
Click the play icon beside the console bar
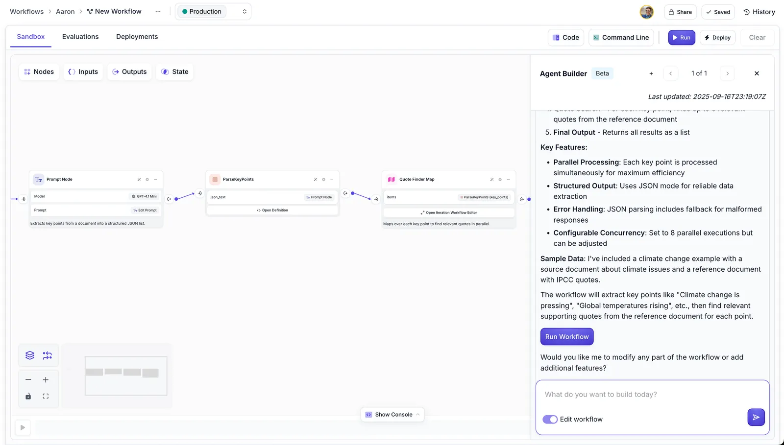pos(23,427)
